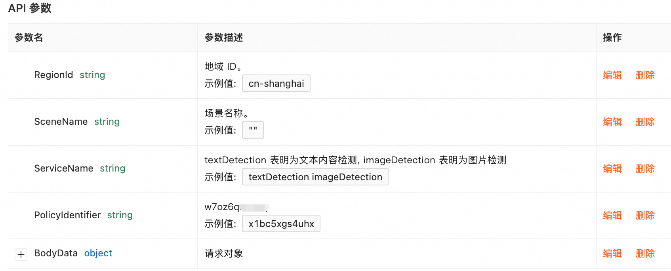Expand the BodyData object row

[x=21, y=254]
